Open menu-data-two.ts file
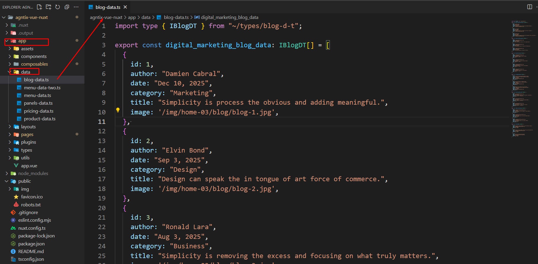This screenshot has width=538, height=264. [x=42, y=88]
